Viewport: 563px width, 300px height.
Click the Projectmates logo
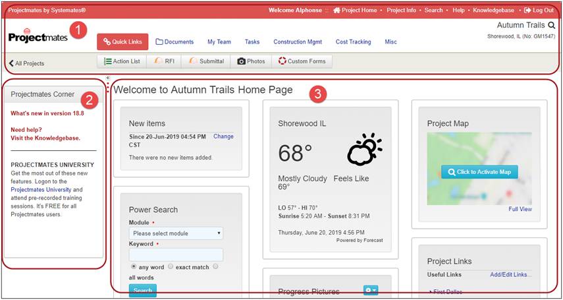pos(38,36)
